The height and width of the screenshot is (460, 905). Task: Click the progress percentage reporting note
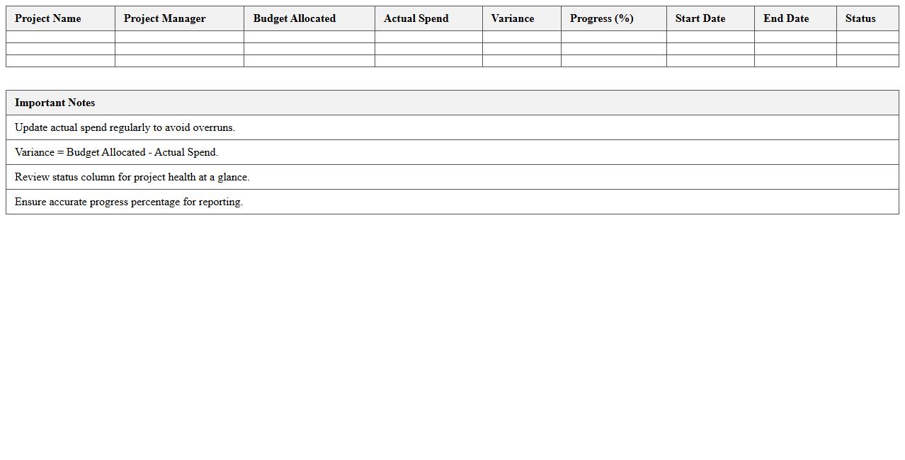click(x=452, y=202)
